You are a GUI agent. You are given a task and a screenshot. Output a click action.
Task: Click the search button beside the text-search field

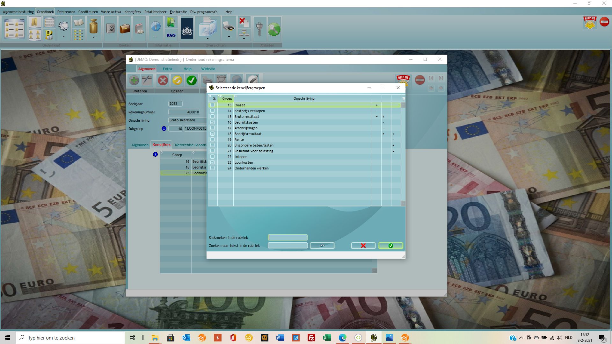[322, 246]
